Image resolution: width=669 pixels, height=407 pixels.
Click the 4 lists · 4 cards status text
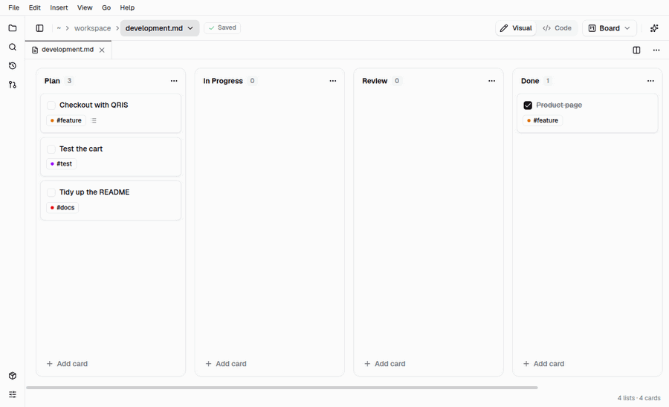click(x=639, y=398)
